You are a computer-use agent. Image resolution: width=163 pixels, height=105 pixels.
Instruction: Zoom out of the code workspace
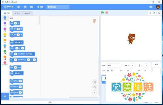point(95,87)
